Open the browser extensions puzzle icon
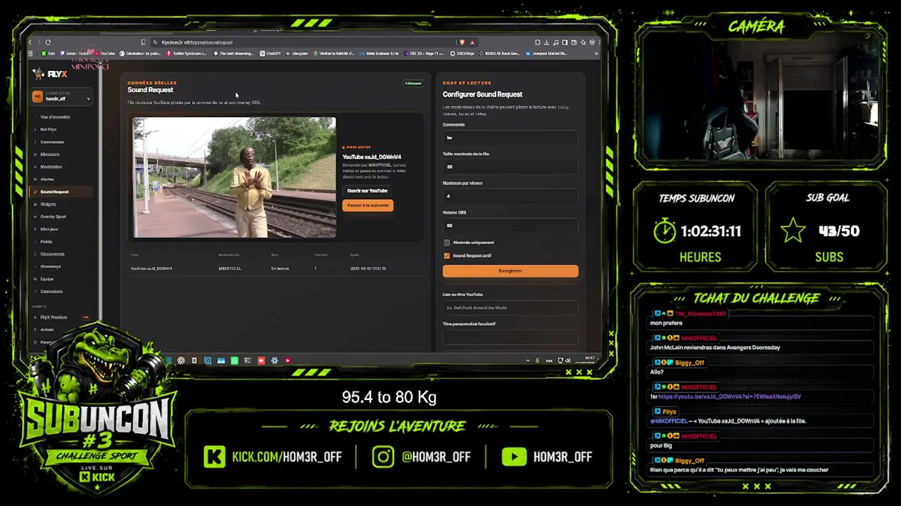Screen dimensions: 901x506 (x=538, y=42)
